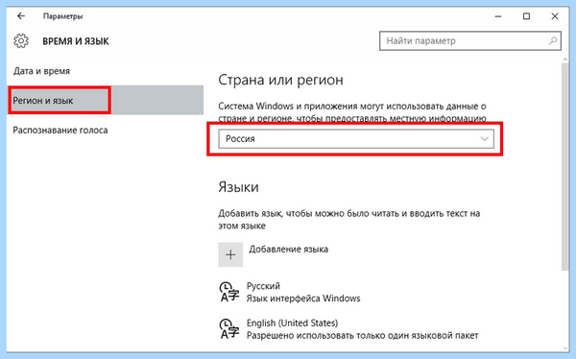Viewport: 576px width, 359px height.
Task: Click the Страна или регион heading
Action: point(280,80)
